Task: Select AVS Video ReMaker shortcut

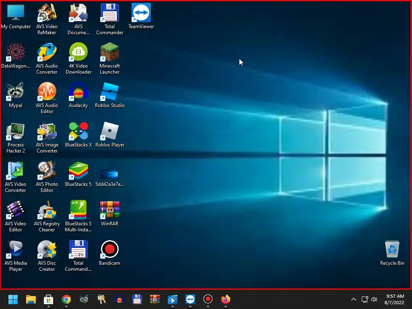Action: [47, 19]
